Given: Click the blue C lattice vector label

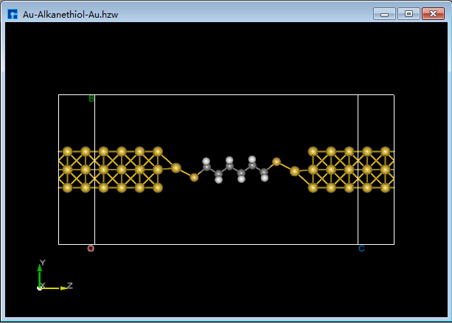Looking at the screenshot, I should (x=361, y=249).
